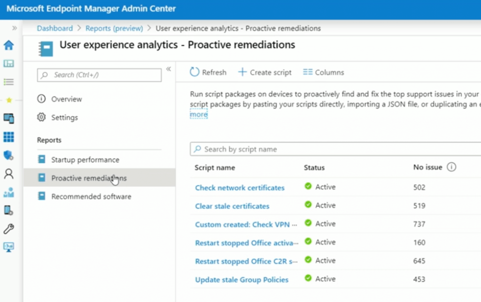Open Restart stopped Office C2R script

(x=246, y=261)
